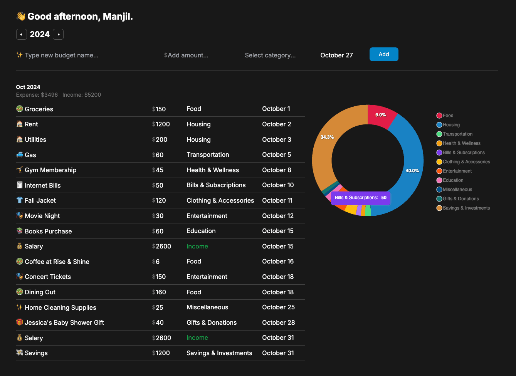Click the gift icon beside Jessica's Baby Shower Gift
This screenshot has height=376, width=516.
coord(20,322)
